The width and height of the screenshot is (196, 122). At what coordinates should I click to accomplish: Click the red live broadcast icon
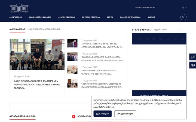[74, 116]
